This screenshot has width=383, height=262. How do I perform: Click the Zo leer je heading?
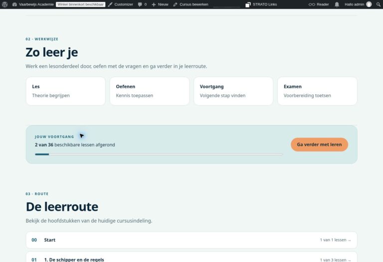click(52, 52)
